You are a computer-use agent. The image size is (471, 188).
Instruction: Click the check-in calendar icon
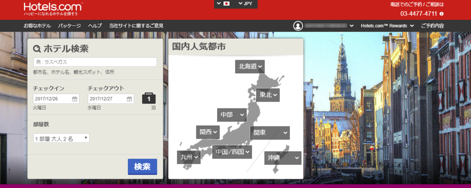(x=75, y=99)
